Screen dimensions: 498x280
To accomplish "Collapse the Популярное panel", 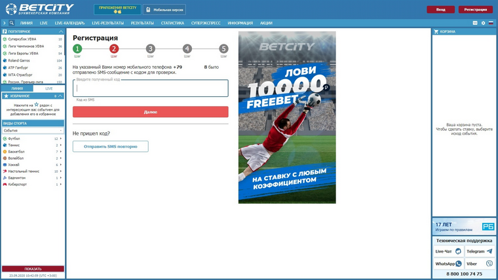I will (x=61, y=31).
